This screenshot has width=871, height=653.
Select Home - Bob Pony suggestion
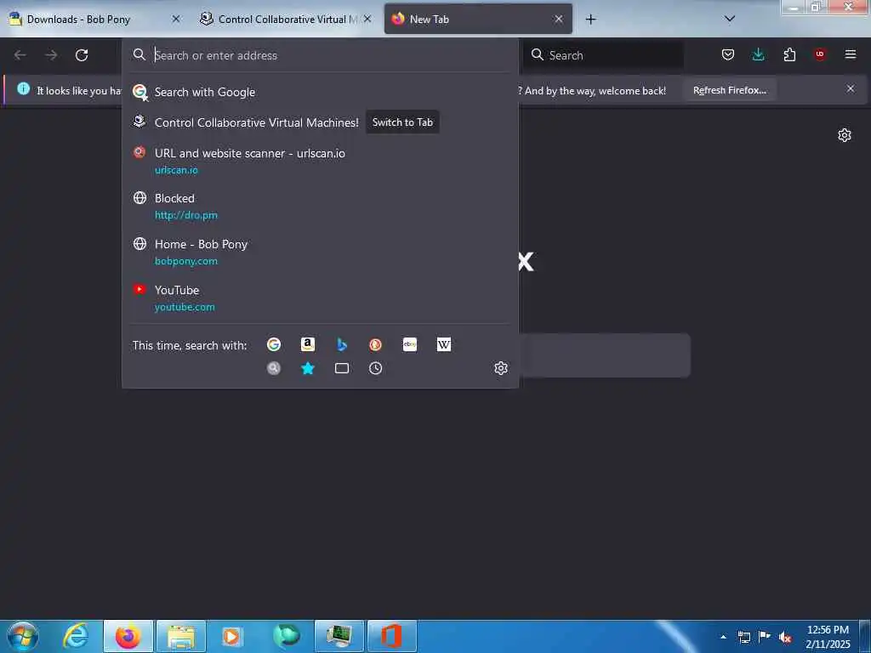320,252
